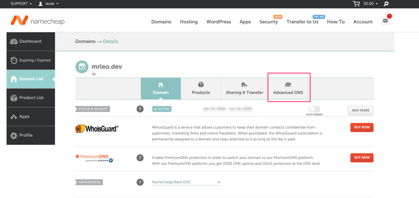Open the Security menu
Screen dimensions: 419x198
(x=269, y=22)
